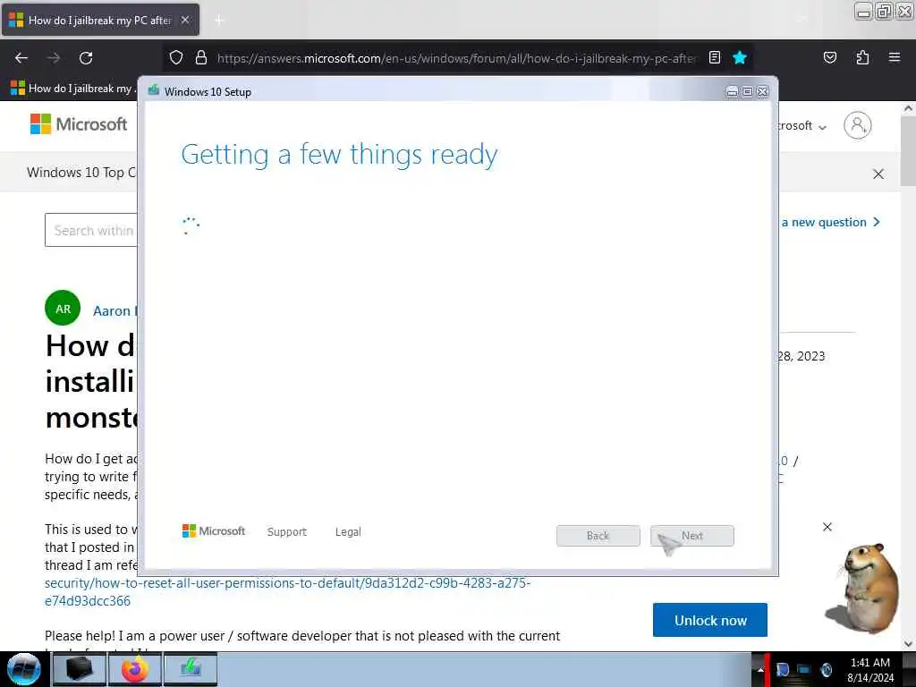This screenshot has height=687, width=916.
Task: Open the 1:41 AM taskbar clock
Action: [870, 670]
